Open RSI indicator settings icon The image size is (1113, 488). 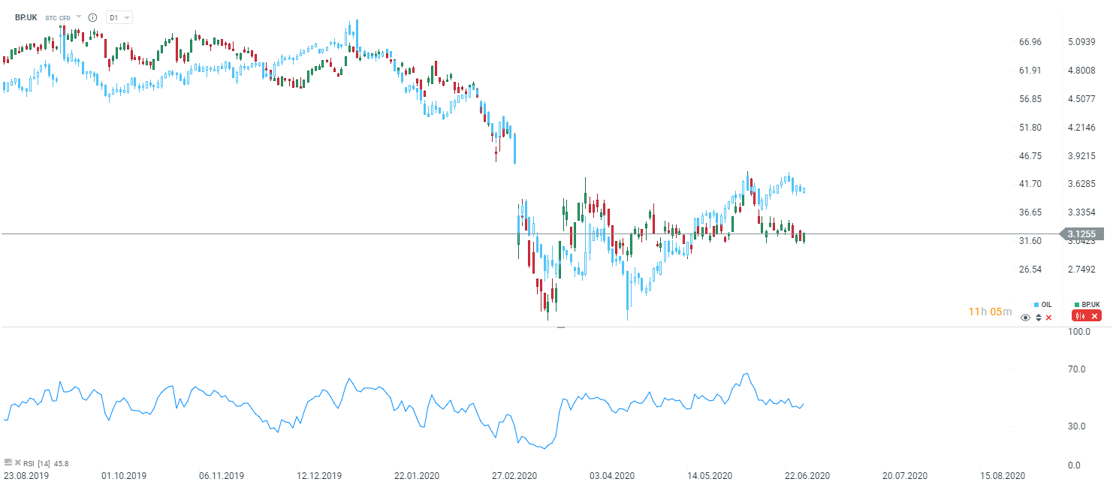[x=8, y=462]
